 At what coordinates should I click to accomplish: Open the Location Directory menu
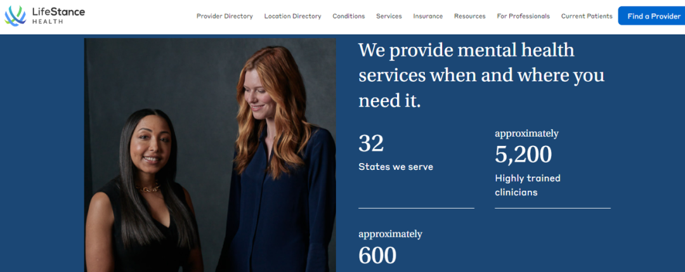click(x=292, y=16)
